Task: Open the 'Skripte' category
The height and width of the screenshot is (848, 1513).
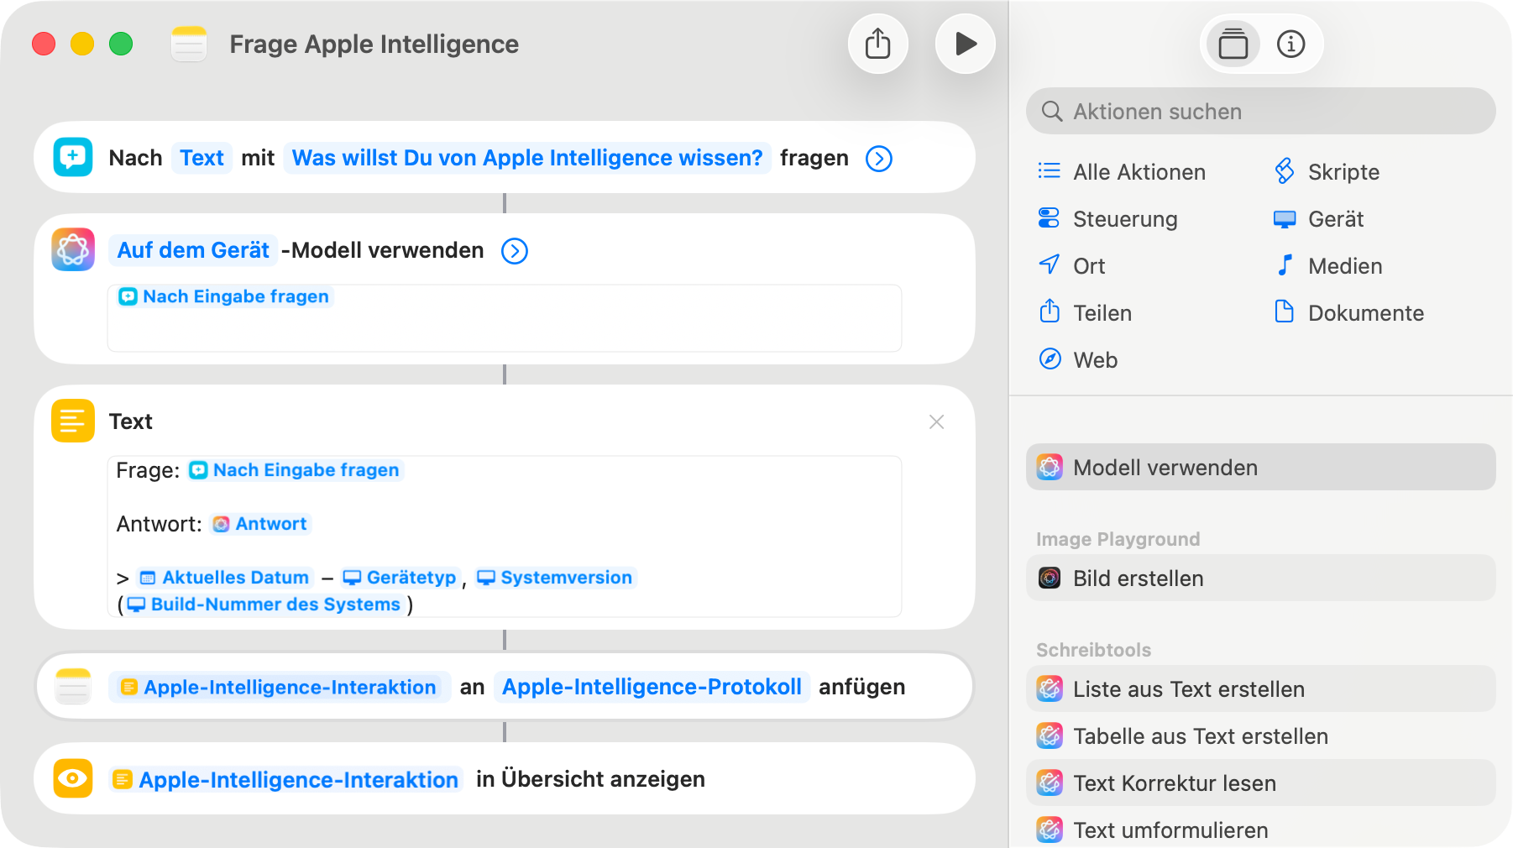Action: (x=1327, y=171)
